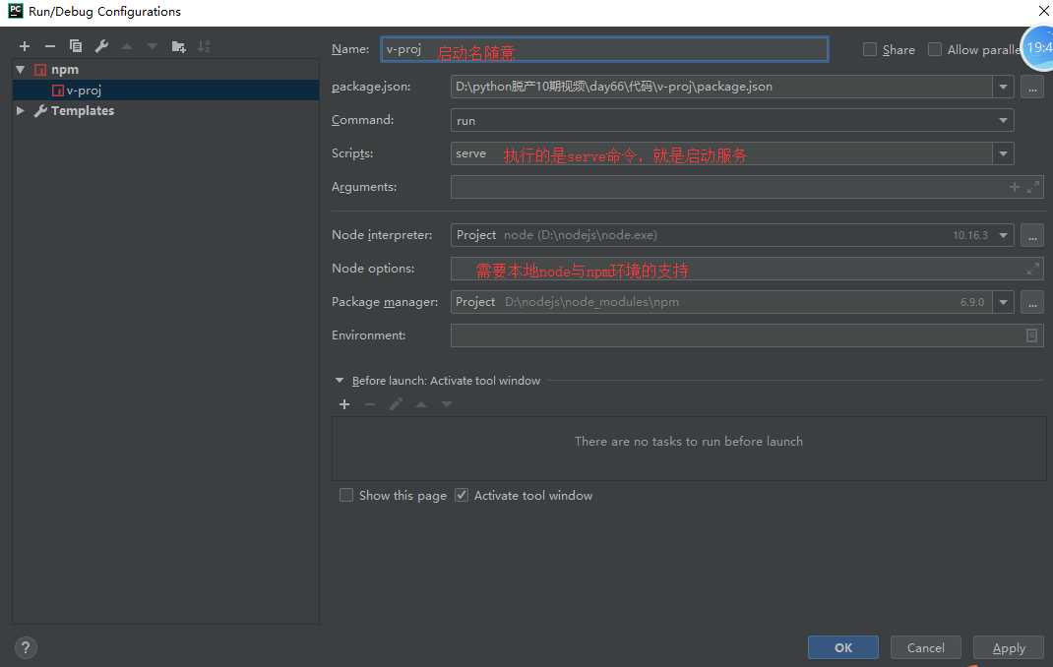Viewport: 1053px width, 667px height.
Task: Click the "There are no tasks" message
Action: tap(688, 442)
